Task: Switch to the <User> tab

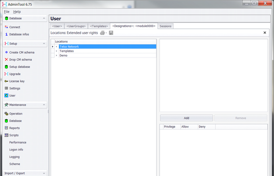Action: pos(57,26)
